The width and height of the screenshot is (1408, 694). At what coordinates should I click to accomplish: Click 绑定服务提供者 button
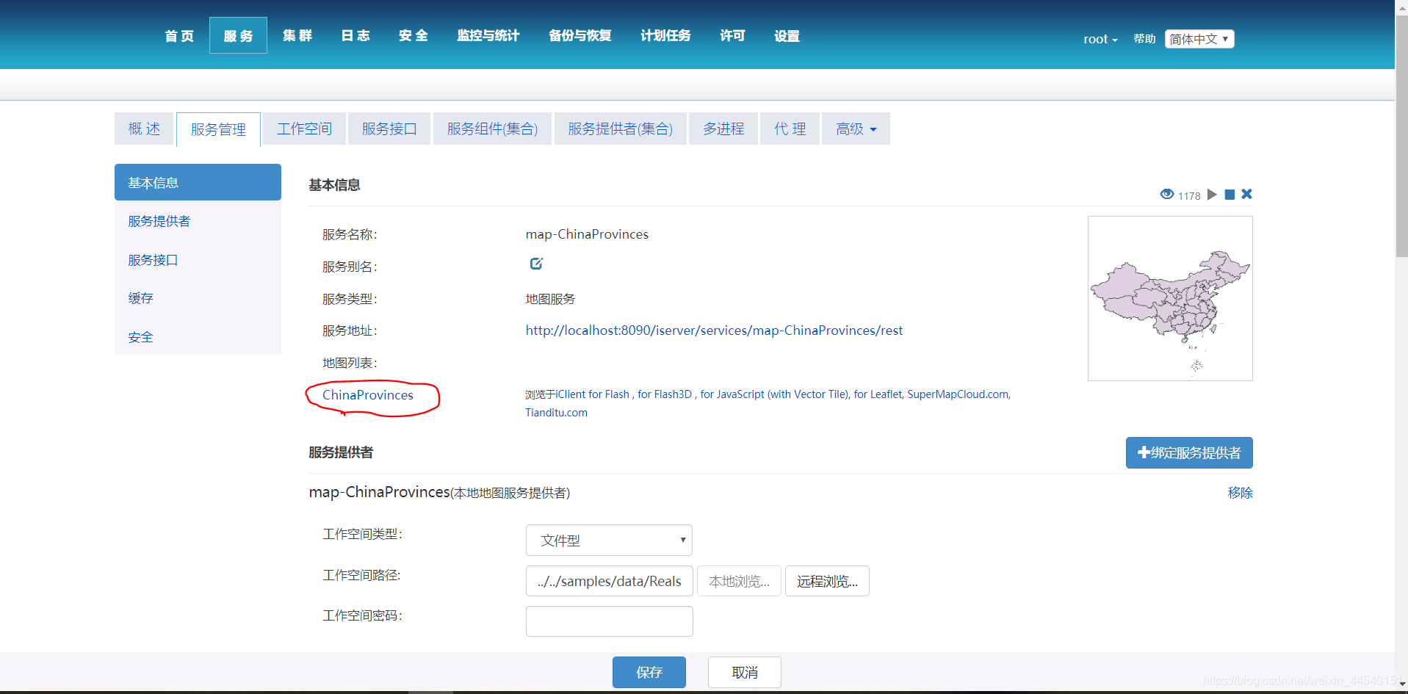pos(1189,453)
